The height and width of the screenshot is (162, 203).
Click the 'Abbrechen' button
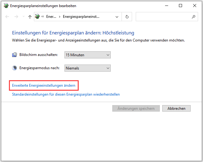[176, 108]
